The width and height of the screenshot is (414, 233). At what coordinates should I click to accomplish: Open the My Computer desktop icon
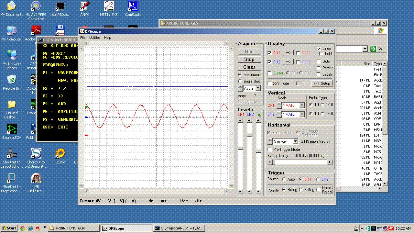pos(12,34)
